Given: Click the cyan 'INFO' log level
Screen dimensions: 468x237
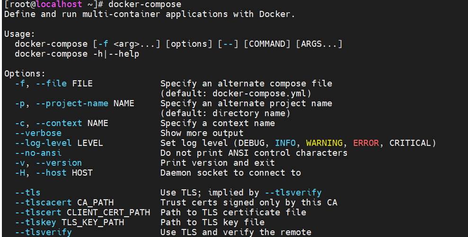Looking at the screenshot, I should [285, 143].
